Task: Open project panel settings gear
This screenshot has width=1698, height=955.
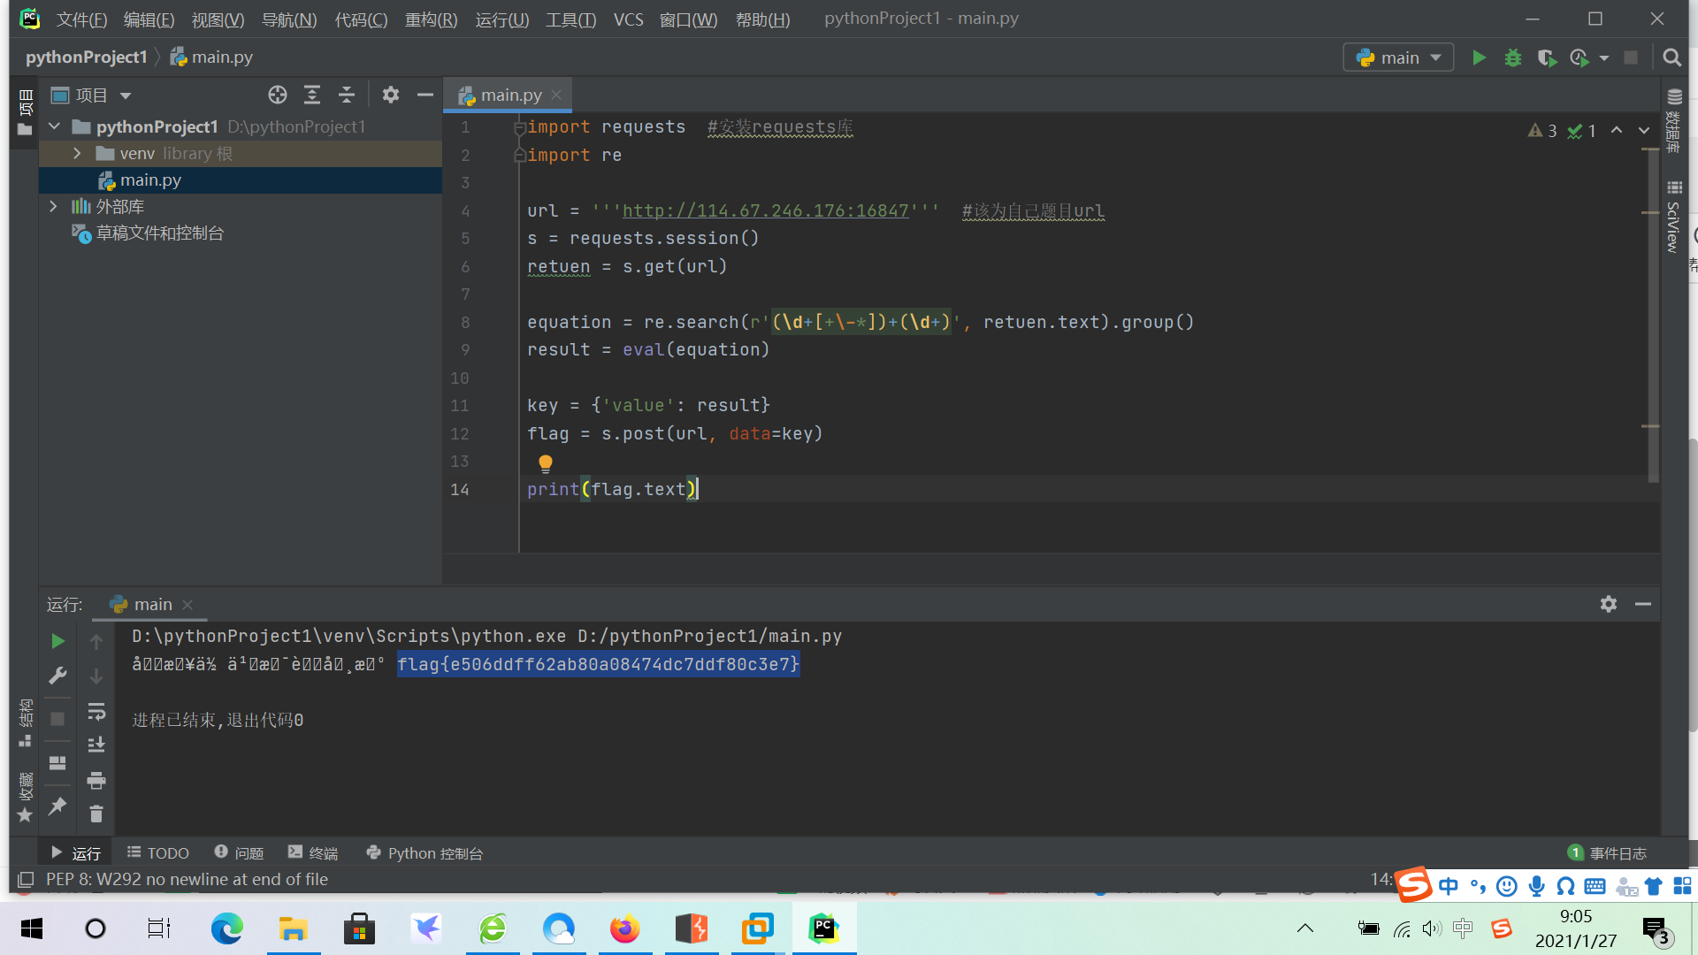Action: [x=391, y=95]
